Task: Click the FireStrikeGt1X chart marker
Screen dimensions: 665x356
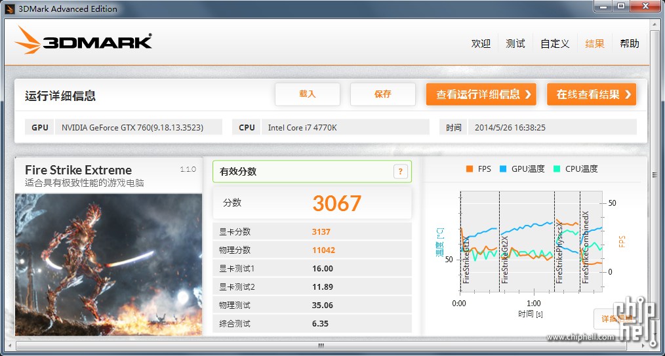Action: (466, 260)
